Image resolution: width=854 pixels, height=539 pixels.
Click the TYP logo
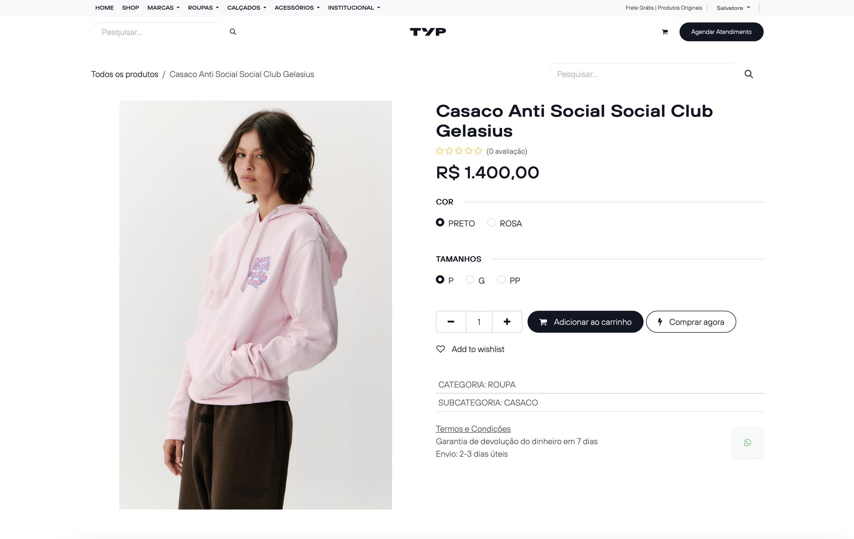tap(428, 32)
